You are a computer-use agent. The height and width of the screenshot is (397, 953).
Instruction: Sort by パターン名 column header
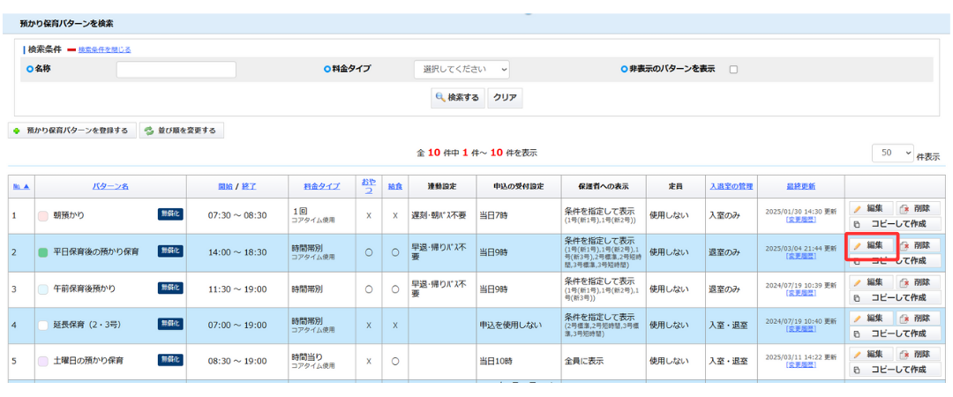[110, 186]
